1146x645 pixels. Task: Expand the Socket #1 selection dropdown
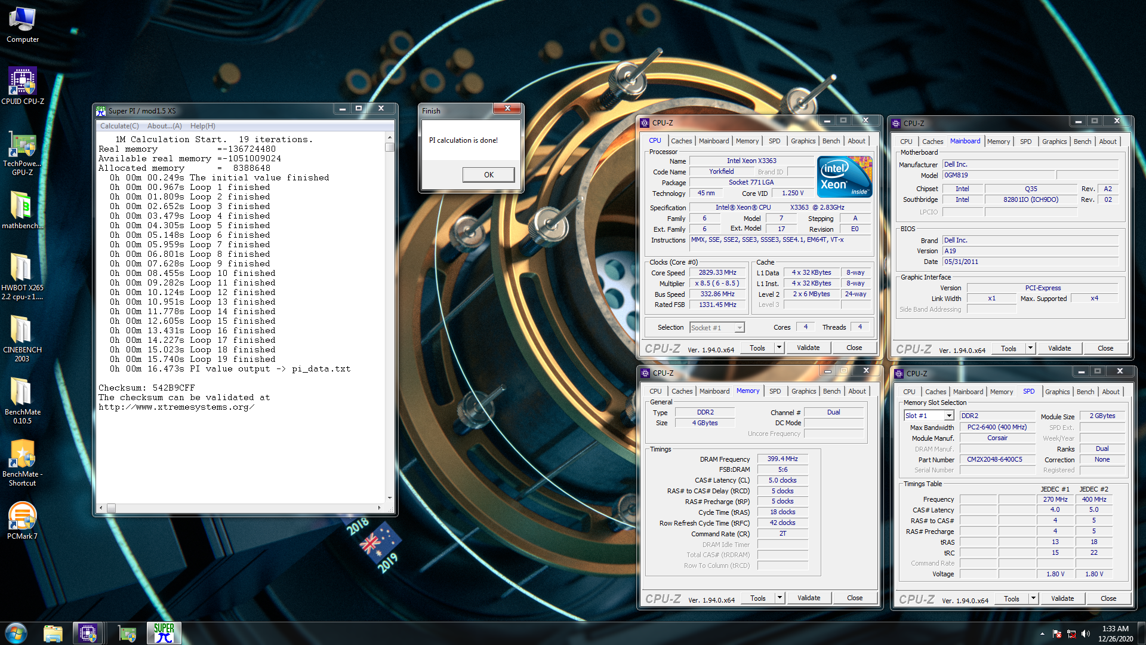pyautogui.click(x=740, y=327)
